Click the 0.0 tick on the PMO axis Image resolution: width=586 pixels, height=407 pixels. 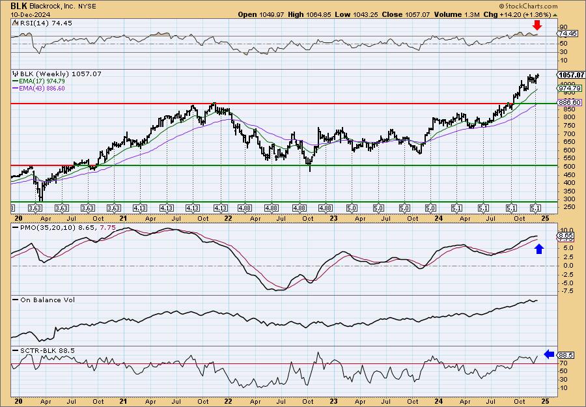(568, 266)
